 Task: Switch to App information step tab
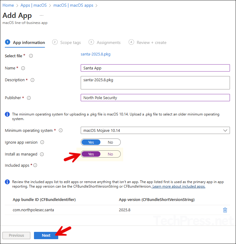[x=25, y=42]
